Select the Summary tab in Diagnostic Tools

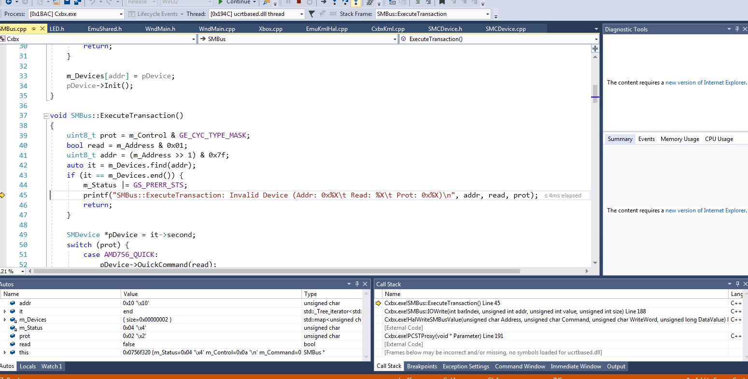click(620, 139)
